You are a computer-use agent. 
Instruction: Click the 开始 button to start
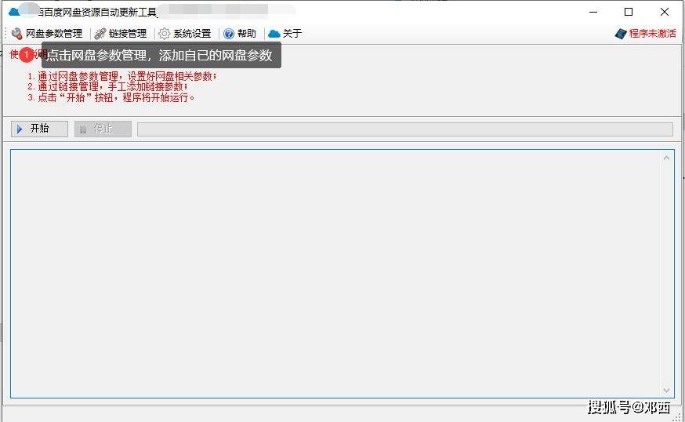pos(39,129)
